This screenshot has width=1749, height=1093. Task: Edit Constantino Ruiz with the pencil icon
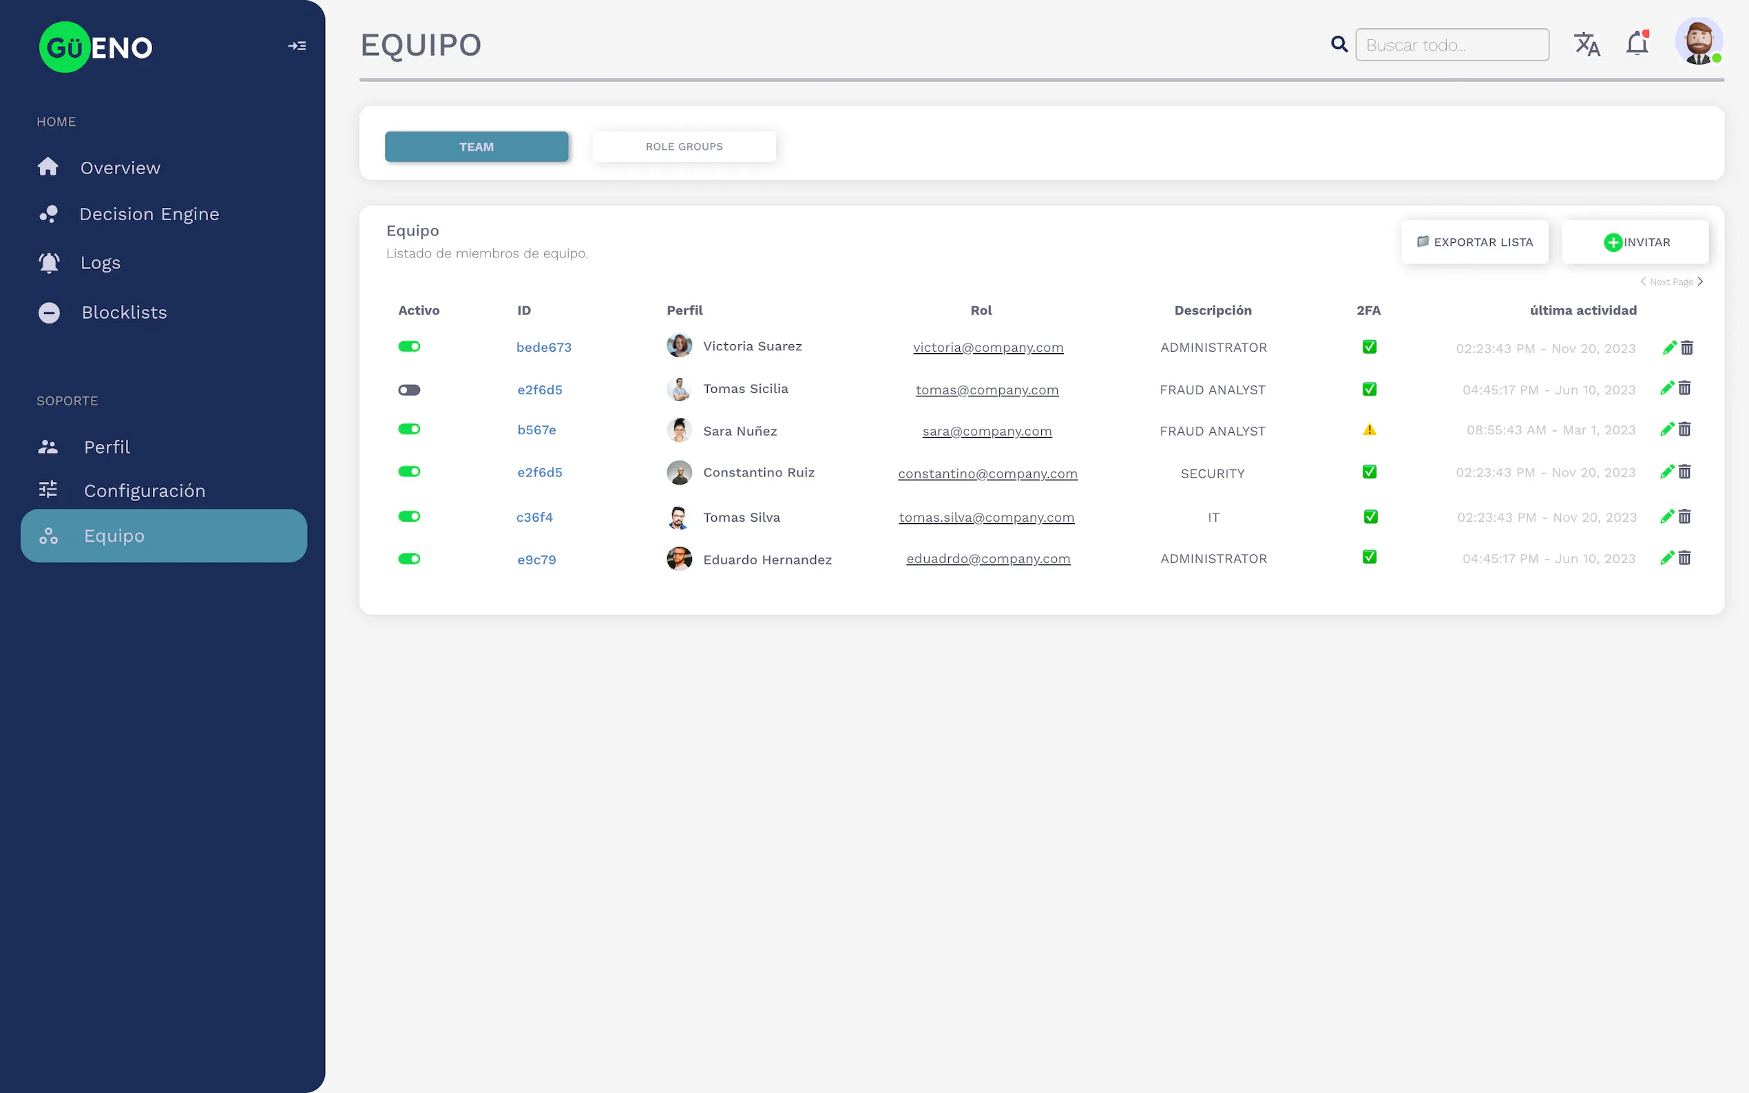pyautogui.click(x=1667, y=472)
